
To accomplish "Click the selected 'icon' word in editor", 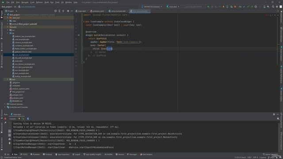I will 109,49.
